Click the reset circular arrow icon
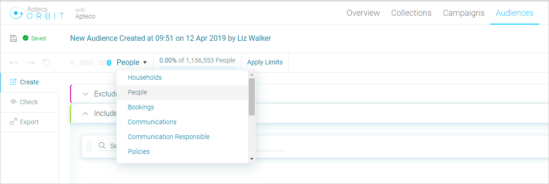Viewport: 549px width, 184px height. coord(46,63)
